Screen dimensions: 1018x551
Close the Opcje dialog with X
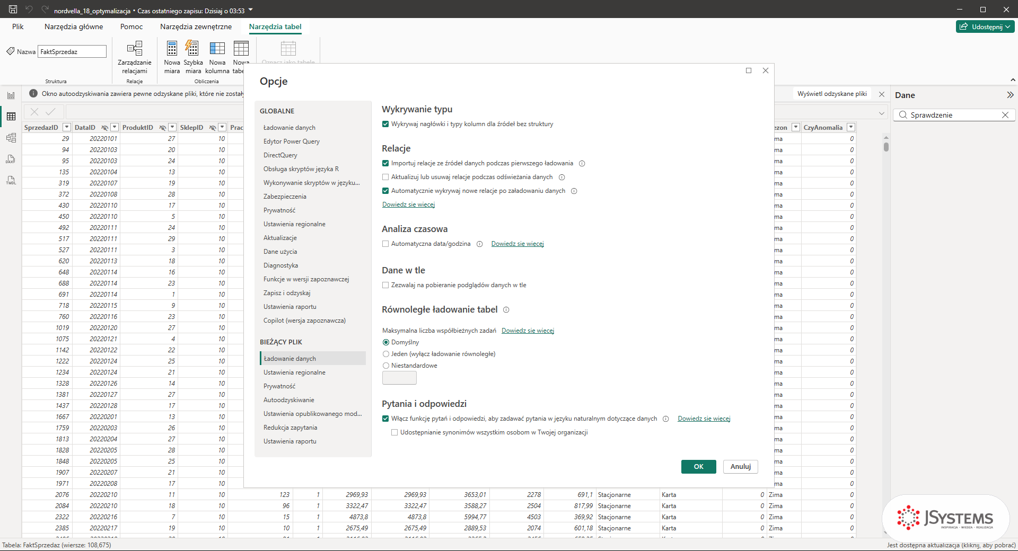click(766, 70)
